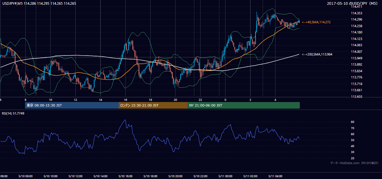The width and height of the screenshot is (382, 179).
Task: Click price scale value 113.834
Action: point(356,71)
